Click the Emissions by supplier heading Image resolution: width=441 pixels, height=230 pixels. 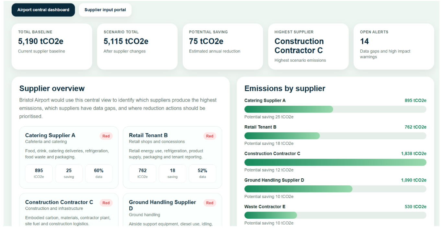[x=285, y=89]
